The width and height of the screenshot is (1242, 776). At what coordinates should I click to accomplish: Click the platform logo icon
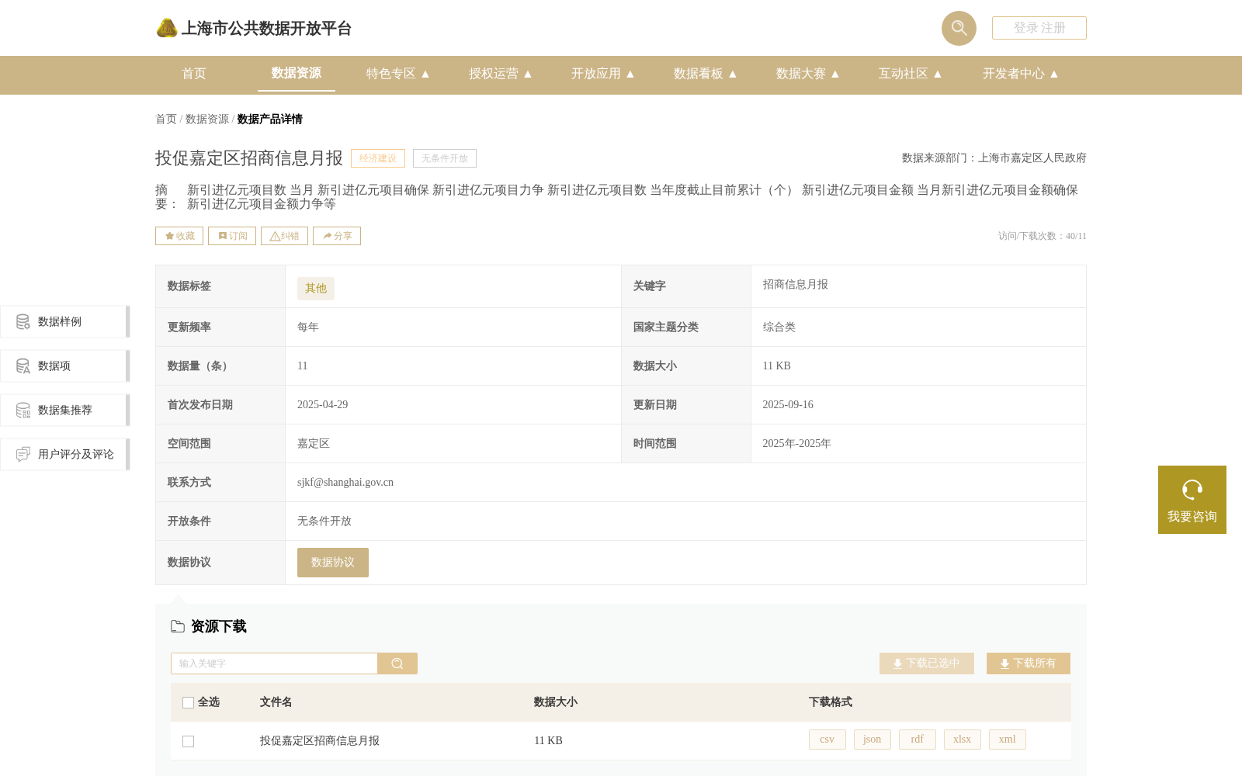tap(167, 28)
